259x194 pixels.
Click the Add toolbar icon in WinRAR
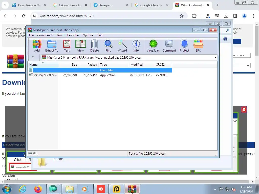point(37,46)
